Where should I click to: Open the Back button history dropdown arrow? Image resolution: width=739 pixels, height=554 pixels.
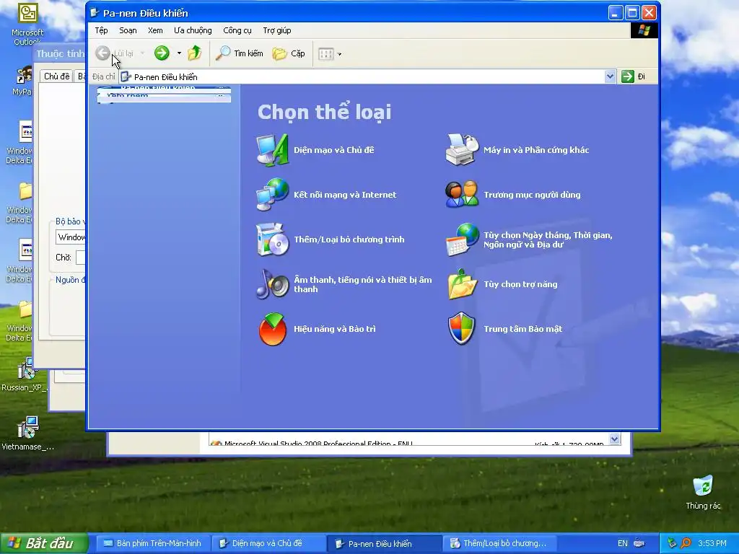click(x=142, y=53)
